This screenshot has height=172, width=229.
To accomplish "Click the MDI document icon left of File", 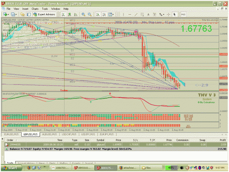I will (4, 9).
